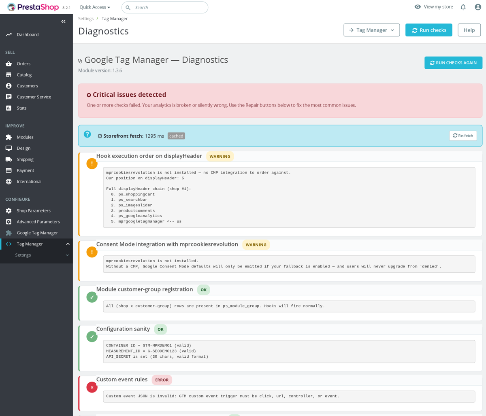Click the cached badge

[x=176, y=136]
